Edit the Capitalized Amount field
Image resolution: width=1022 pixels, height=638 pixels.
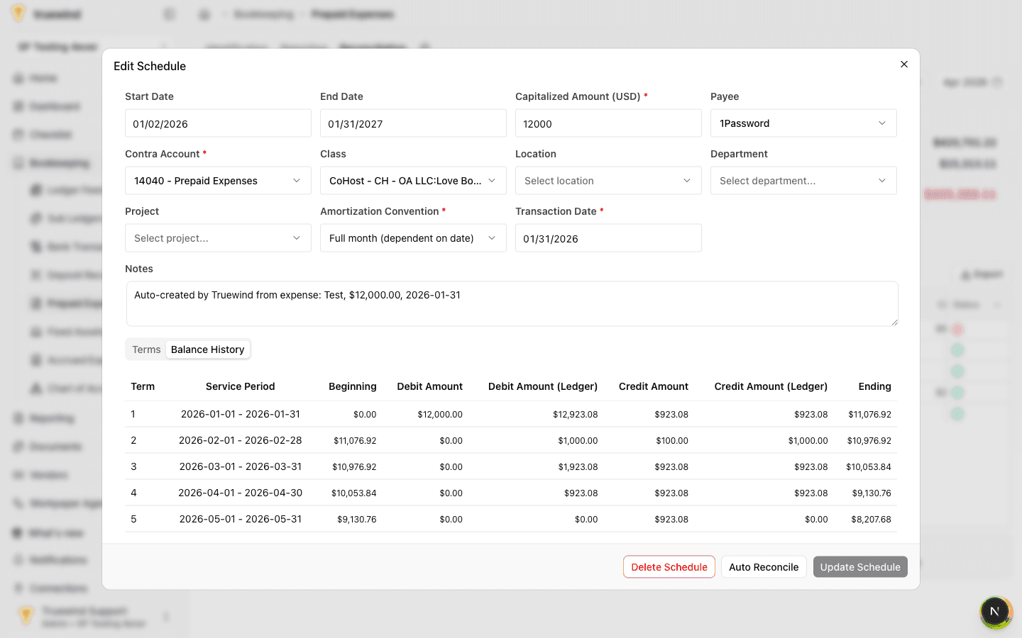(x=608, y=123)
